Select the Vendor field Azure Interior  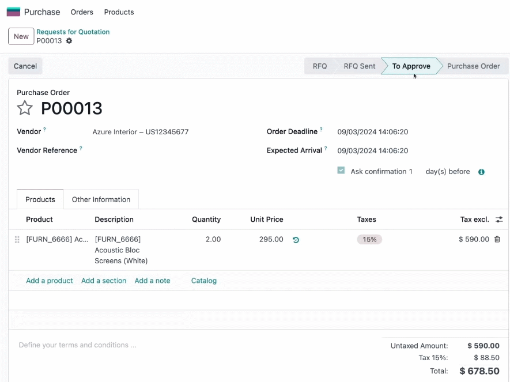141,132
